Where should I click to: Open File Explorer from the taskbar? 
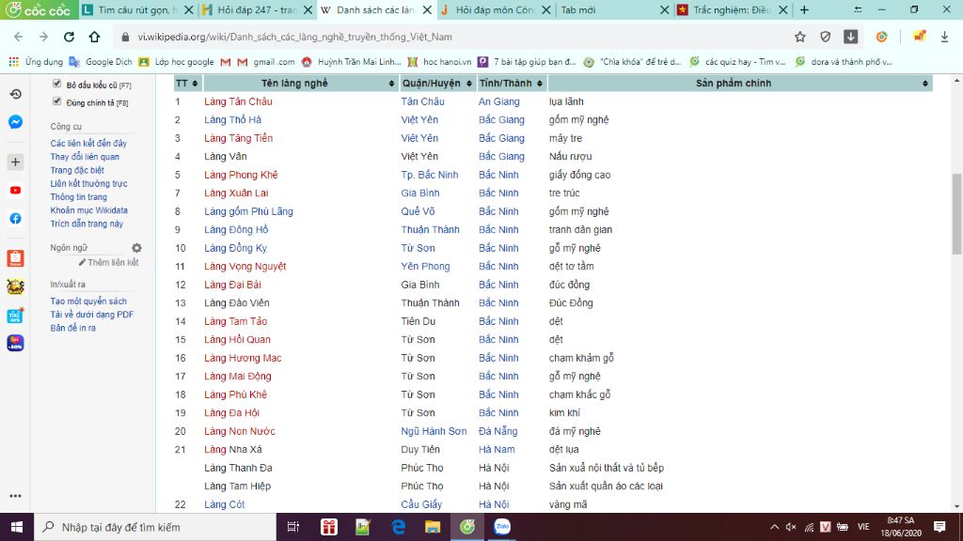433,527
